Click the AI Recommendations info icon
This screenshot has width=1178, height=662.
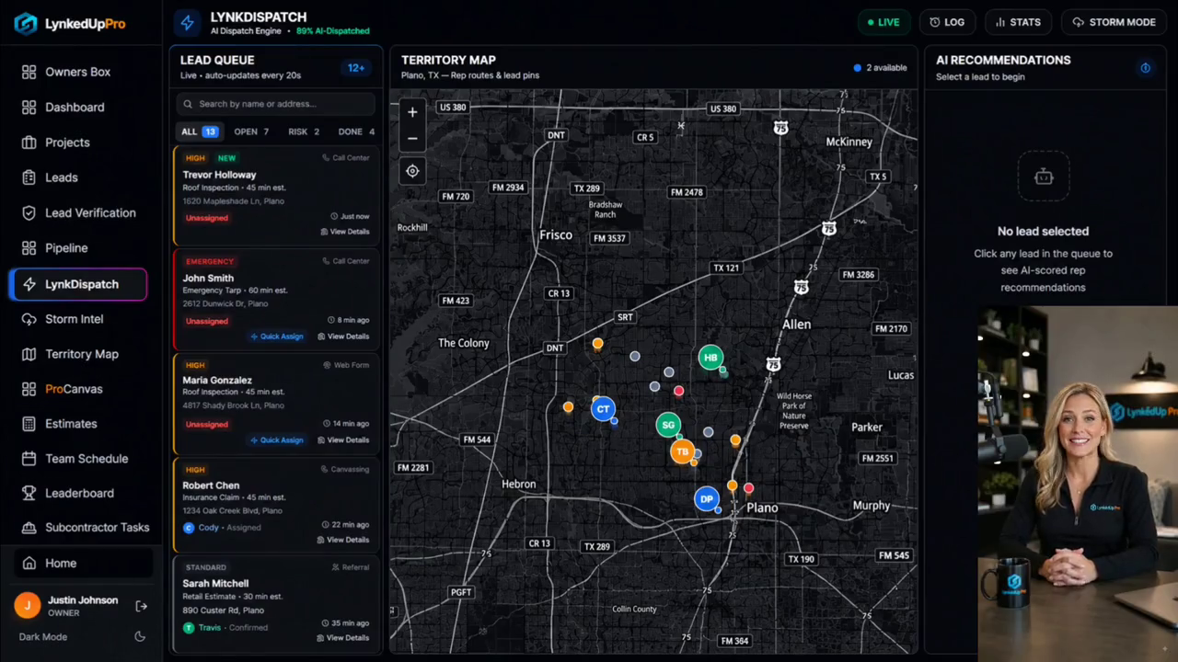tap(1146, 68)
